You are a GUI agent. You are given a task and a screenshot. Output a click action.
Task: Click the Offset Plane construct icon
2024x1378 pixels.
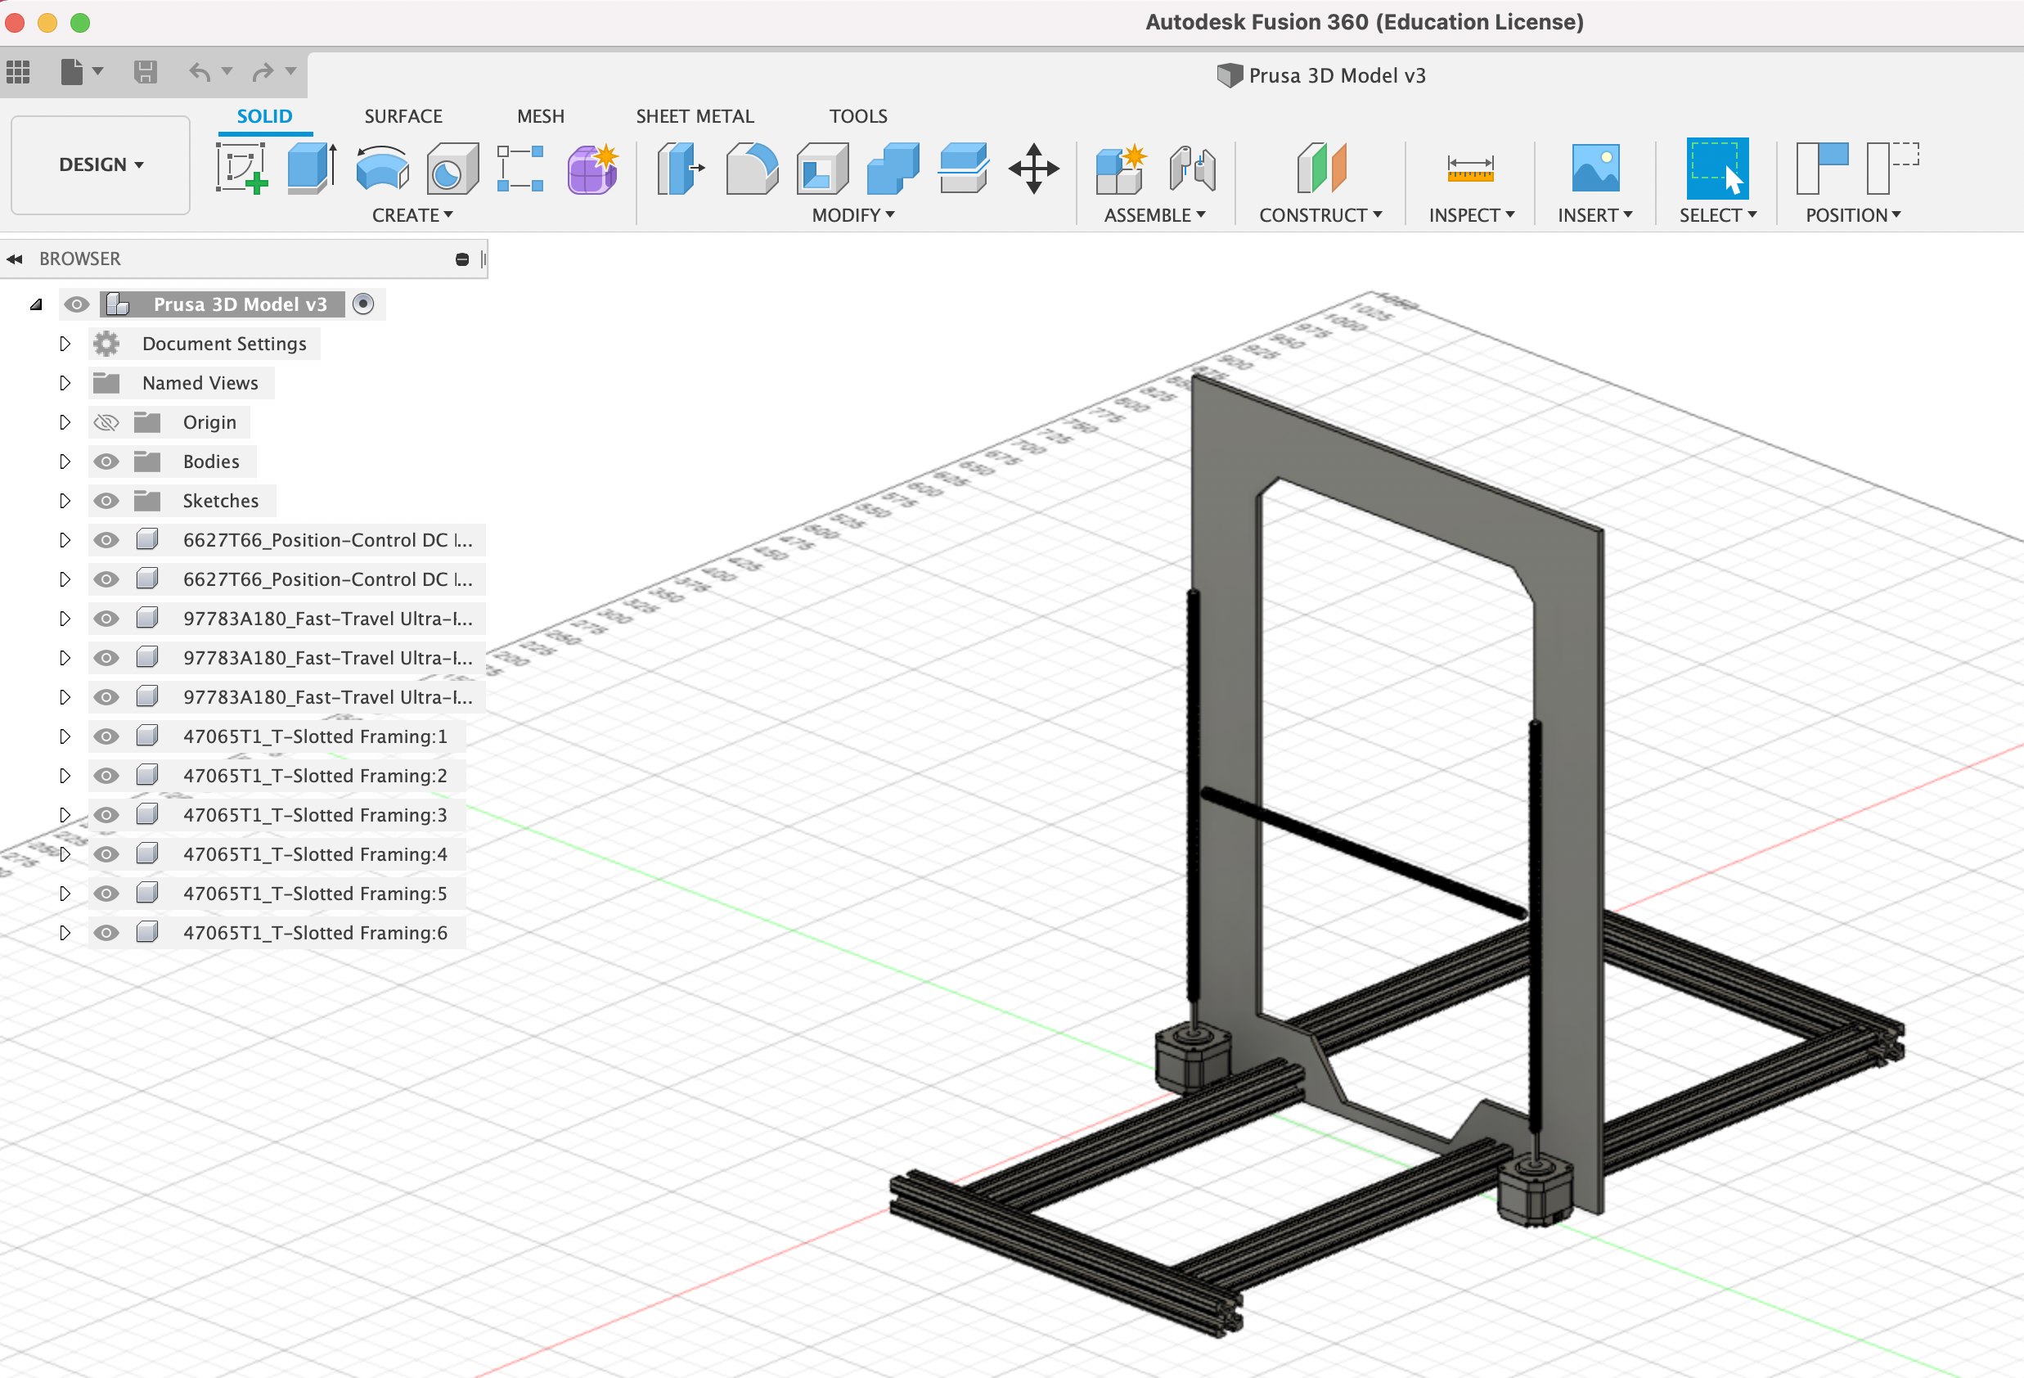[1321, 168]
